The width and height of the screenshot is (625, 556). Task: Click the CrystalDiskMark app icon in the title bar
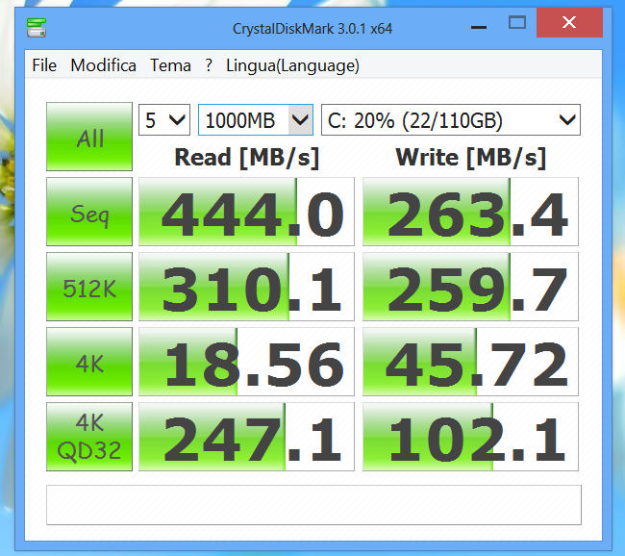point(37,28)
